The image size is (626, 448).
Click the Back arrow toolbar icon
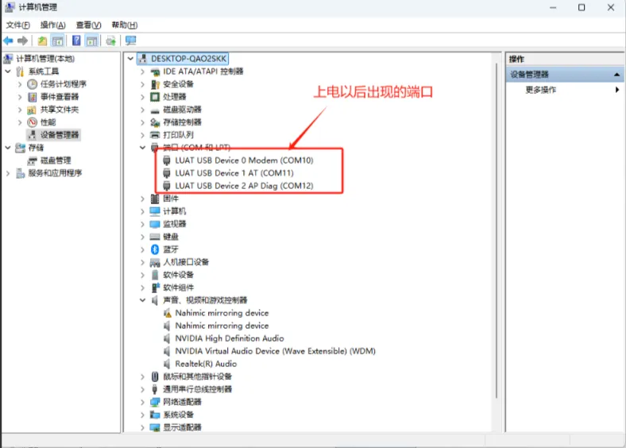[8, 41]
